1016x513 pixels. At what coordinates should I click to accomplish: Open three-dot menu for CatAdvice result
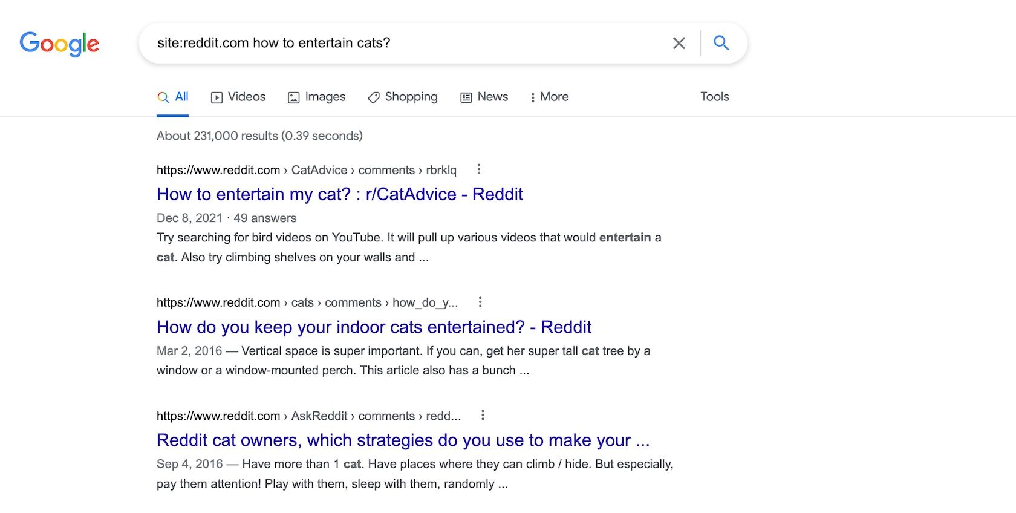point(478,169)
